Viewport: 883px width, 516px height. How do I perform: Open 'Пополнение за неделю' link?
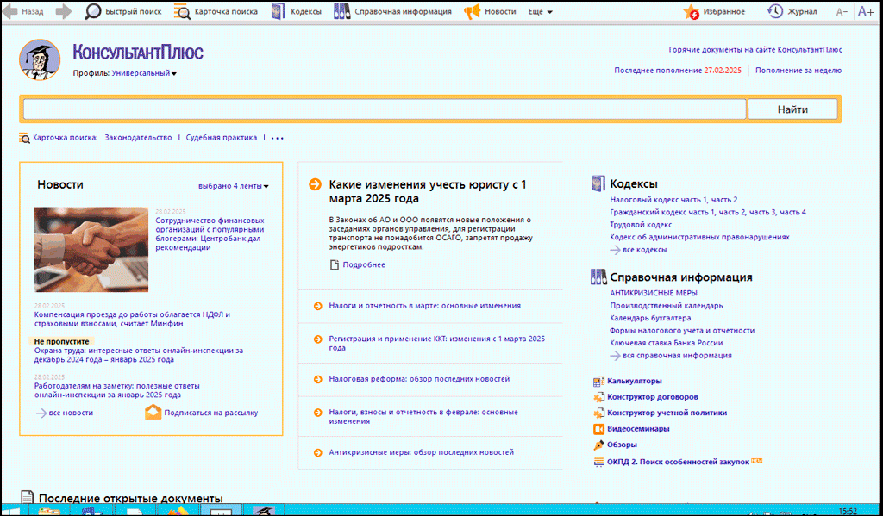(798, 71)
